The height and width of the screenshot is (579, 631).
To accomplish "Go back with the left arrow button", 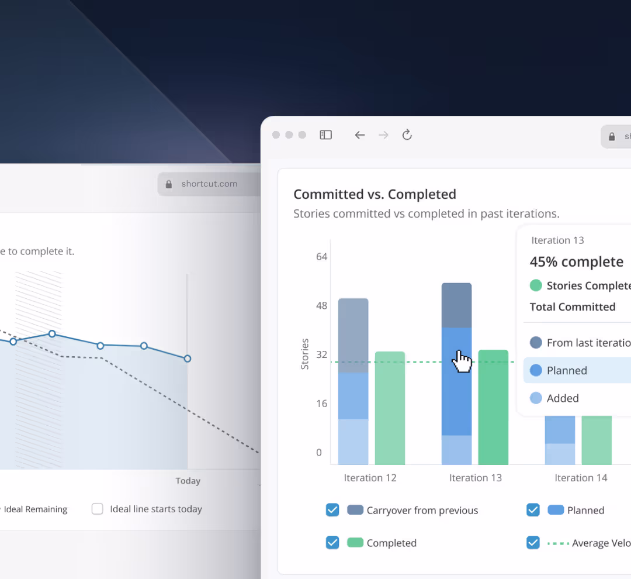I will click(x=360, y=135).
